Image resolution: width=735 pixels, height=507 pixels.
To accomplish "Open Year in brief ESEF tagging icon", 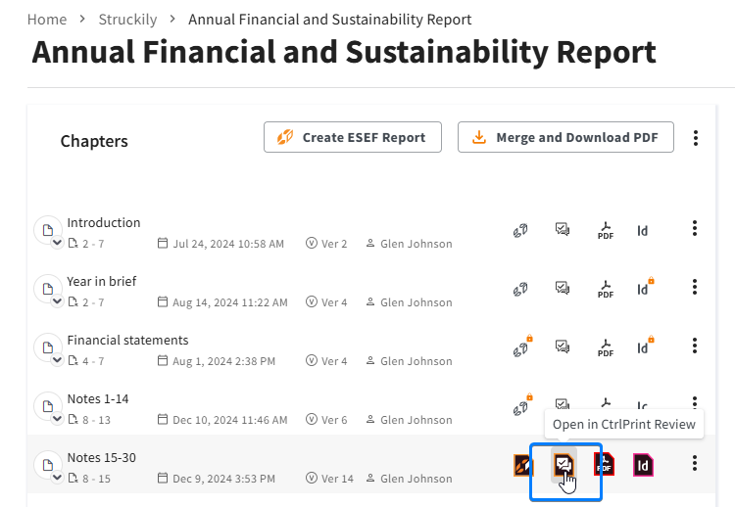I will point(520,290).
